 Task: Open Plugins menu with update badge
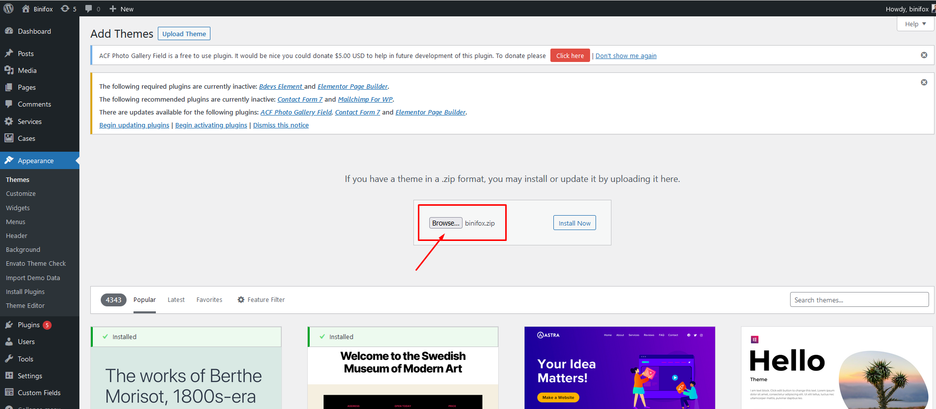tap(29, 325)
